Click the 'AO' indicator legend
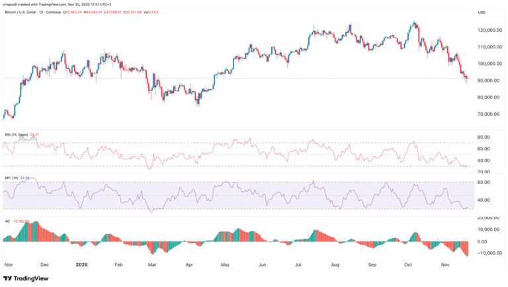The height and width of the screenshot is (287, 508). point(7,222)
